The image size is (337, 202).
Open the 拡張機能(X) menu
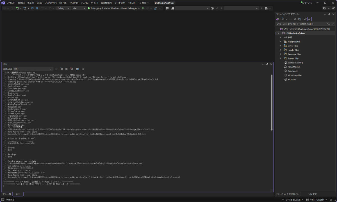106,3
